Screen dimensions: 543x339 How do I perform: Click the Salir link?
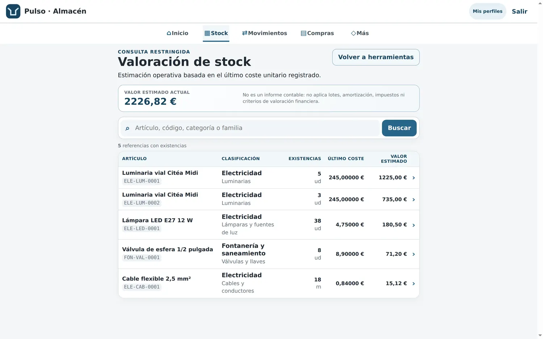[x=519, y=11]
